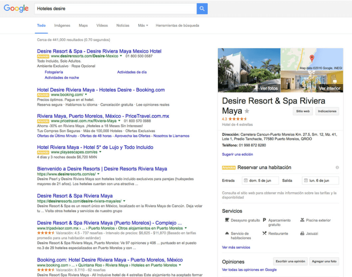Click the Sitio web button

tap(303, 111)
